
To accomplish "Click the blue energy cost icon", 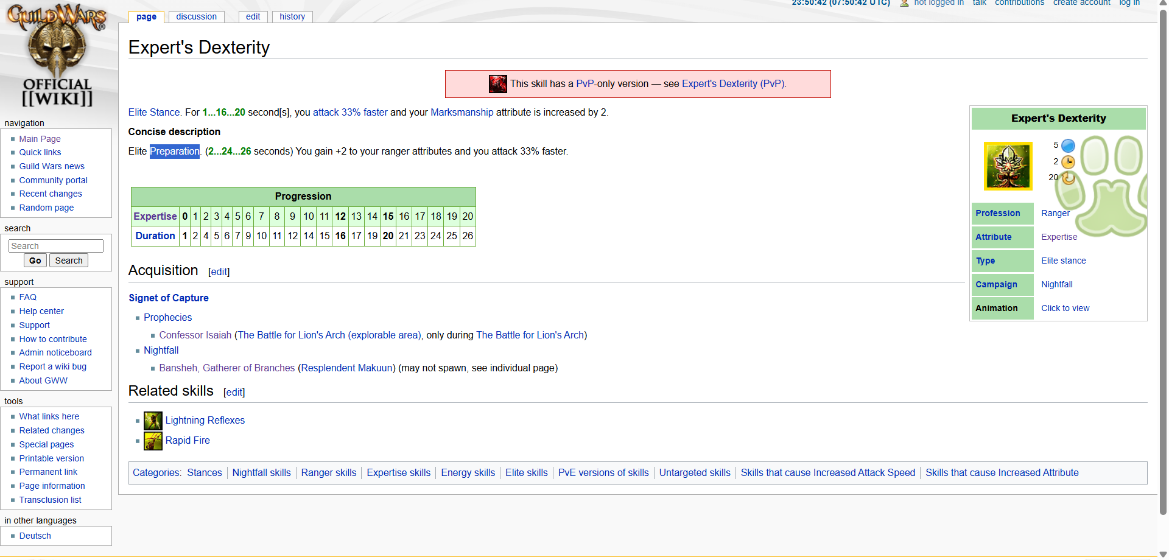I will [1068, 145].
